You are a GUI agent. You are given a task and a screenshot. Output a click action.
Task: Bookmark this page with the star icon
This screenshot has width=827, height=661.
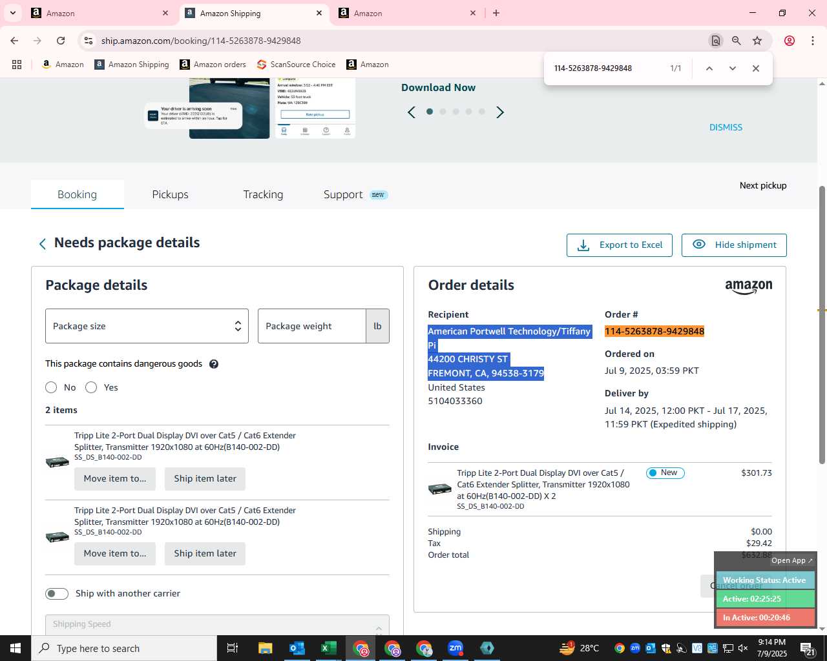(757, 41)
